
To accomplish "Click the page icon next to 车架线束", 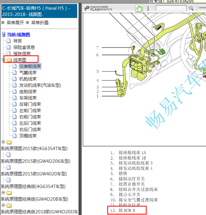I will 15,98.
